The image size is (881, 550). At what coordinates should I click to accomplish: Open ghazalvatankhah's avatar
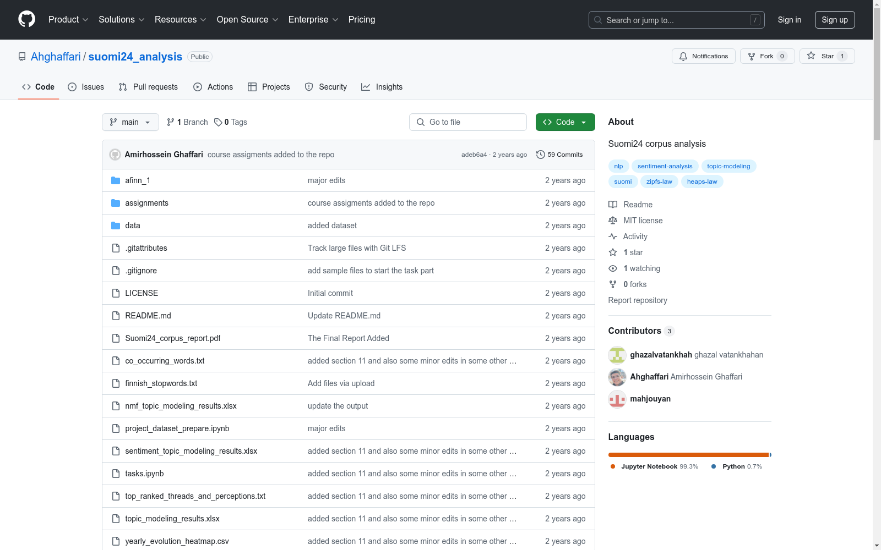pos(617,355)
